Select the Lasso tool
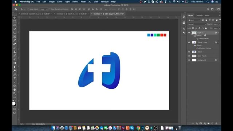Viewport: 233px width, 131px height. pos(15,25)
